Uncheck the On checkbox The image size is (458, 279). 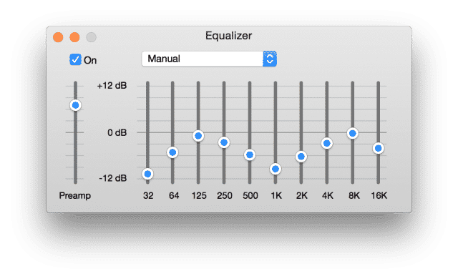coord(75,59)
